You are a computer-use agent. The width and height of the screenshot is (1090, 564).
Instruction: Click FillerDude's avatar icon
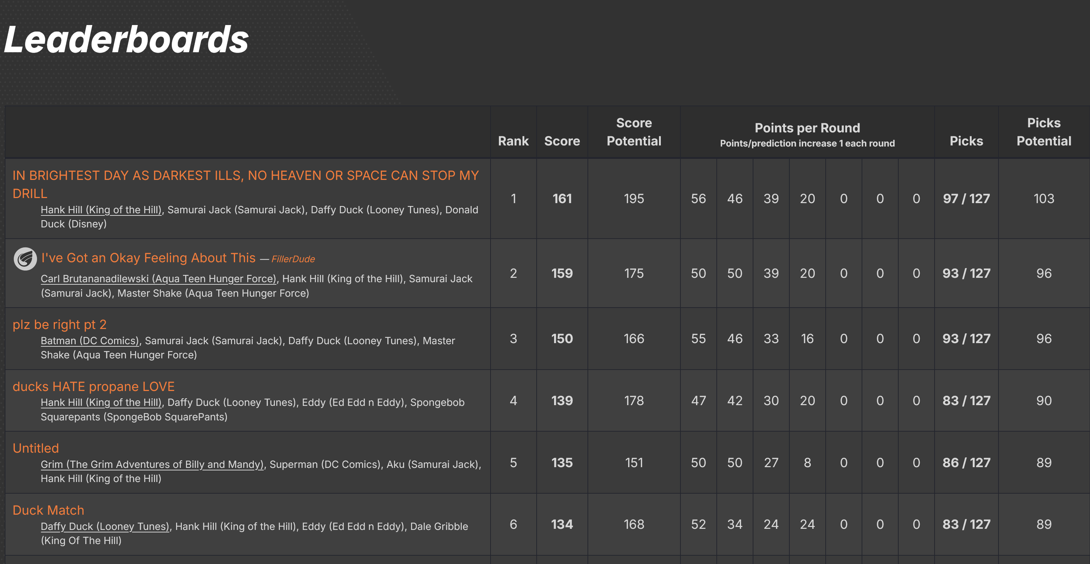[25, 259]
